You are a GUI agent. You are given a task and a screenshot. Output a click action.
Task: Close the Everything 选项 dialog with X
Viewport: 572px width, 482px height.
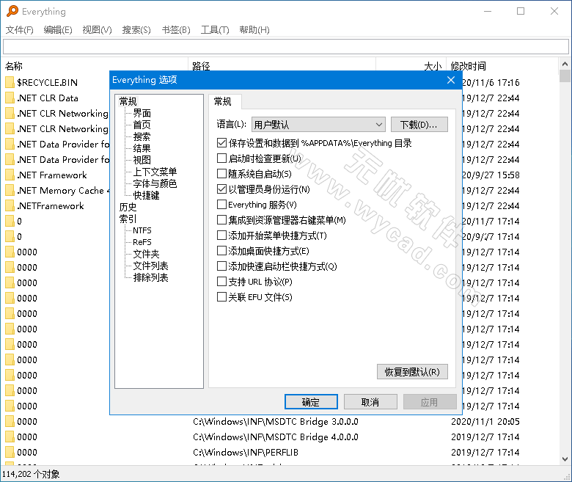451,80
